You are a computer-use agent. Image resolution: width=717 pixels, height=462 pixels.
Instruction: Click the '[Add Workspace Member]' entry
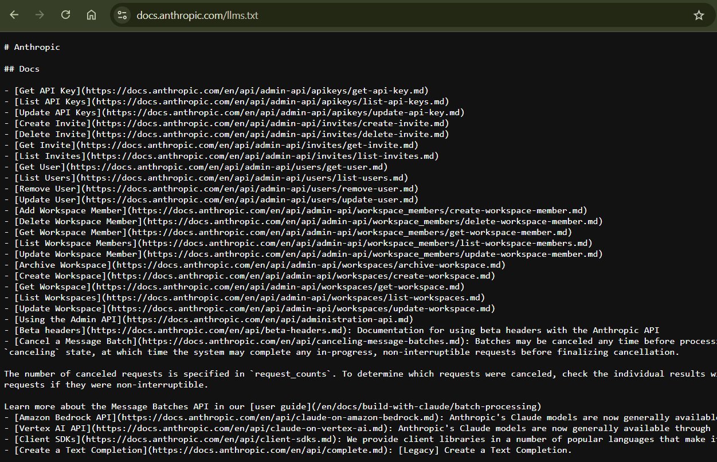tap(296, 210)
